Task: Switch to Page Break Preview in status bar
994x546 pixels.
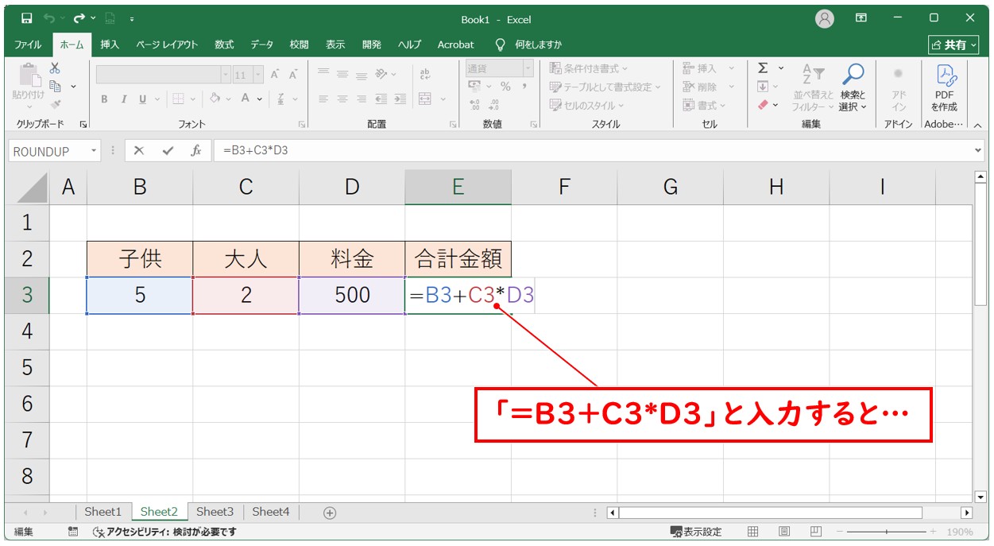Action: [x=815, y=532]
